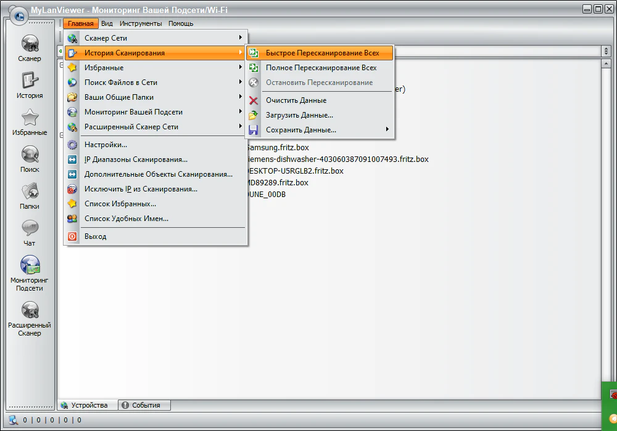The width and height of the screenshot is (617, 431).
Task: Open the Инструменты menu
Action: coord(141,23)
